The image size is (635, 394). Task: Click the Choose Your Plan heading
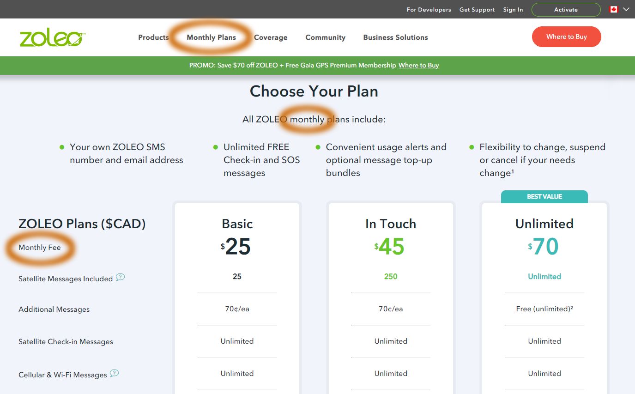coord(314,91)
